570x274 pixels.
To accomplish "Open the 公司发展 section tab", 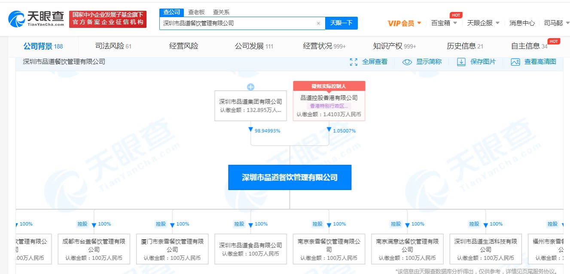I will (254, 46).
